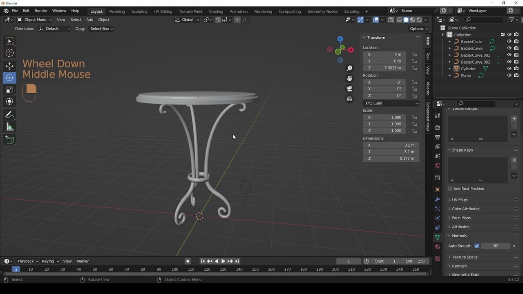523x294 pixels.
Task: Switch to the Shading workspace tab
Action: (x=216, y=11)
